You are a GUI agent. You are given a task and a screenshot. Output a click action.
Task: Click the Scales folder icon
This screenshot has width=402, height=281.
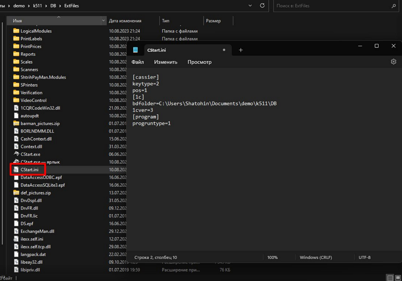click(16, 62)
